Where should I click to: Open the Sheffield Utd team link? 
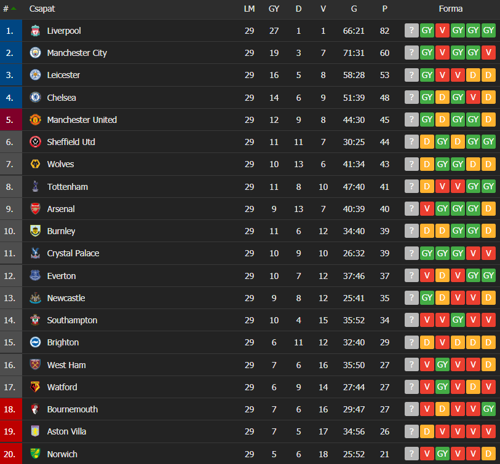pyautogui.click(x=71, y=142)
